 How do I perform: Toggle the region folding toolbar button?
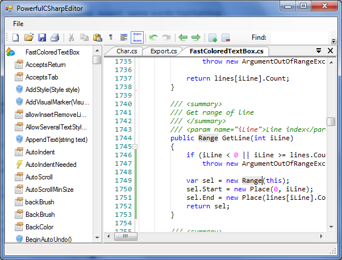(x=137, y=37)
